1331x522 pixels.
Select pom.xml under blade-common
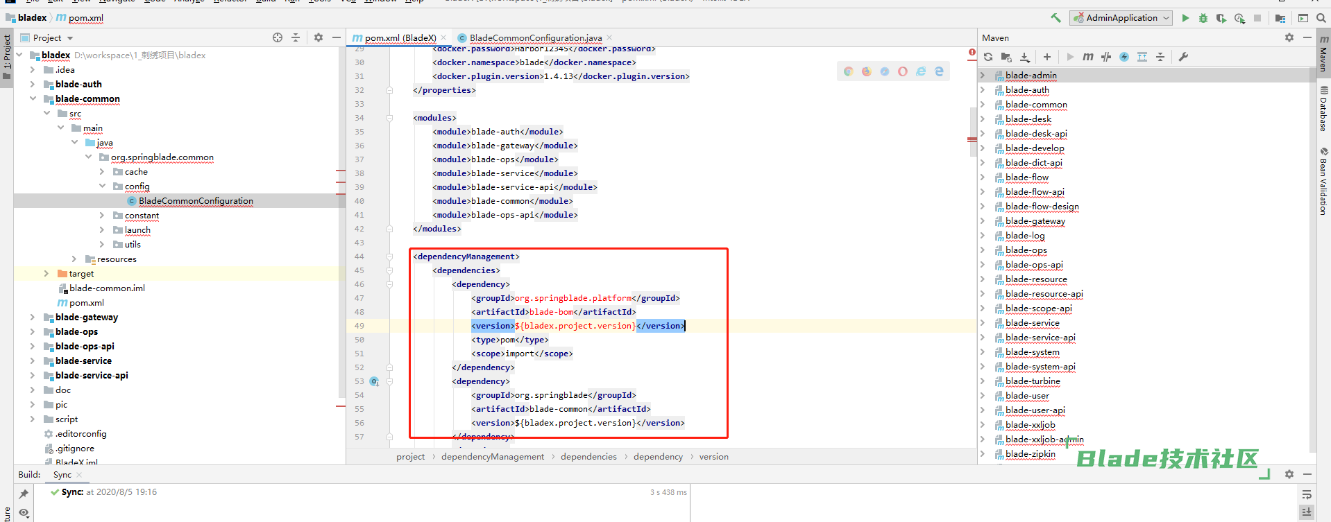(87, 302)
